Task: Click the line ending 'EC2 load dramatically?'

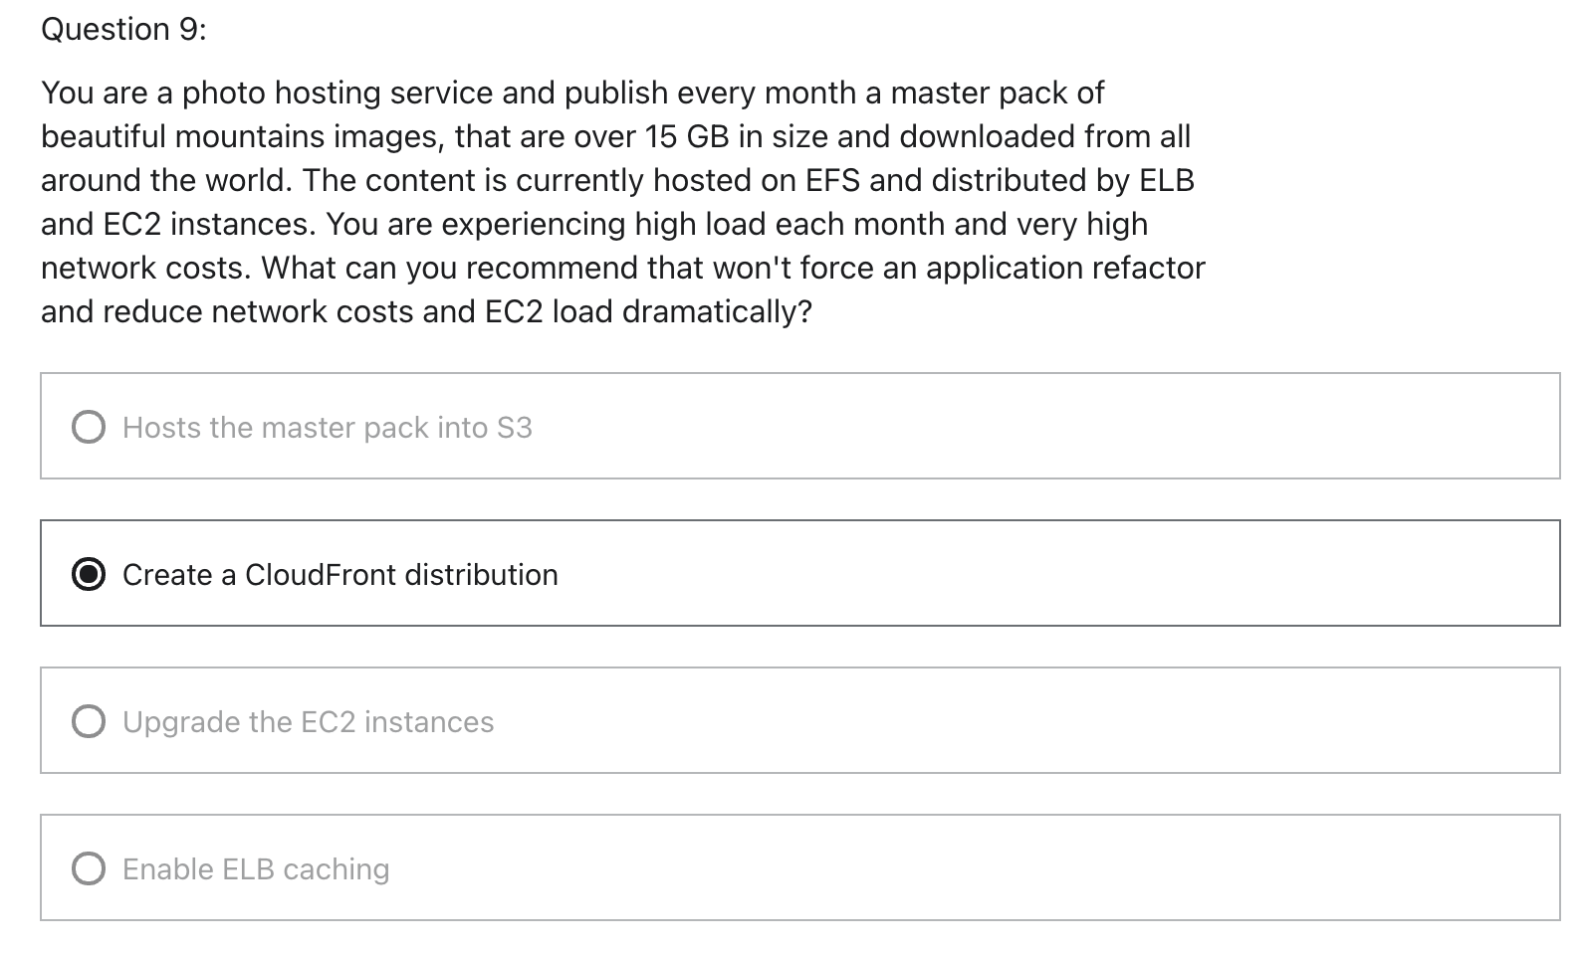Action: coord(426,311)
